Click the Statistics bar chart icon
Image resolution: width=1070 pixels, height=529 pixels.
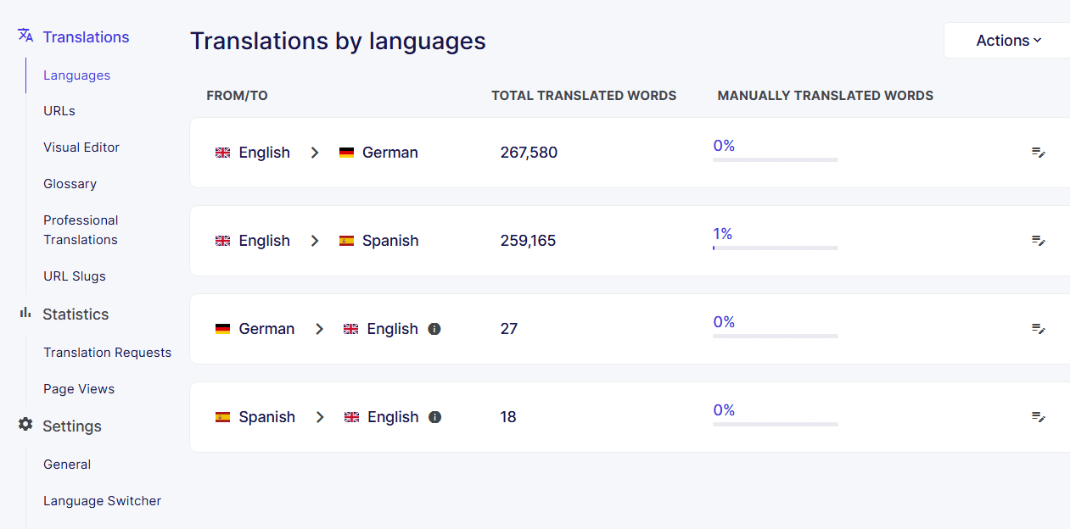25,313
